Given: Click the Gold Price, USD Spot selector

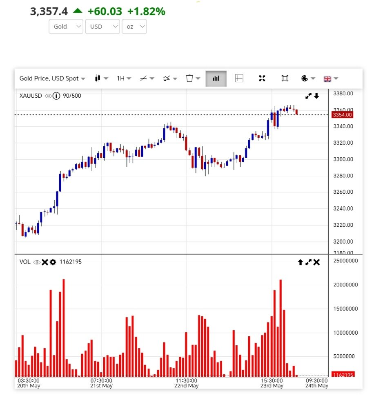Looking at the screenshot, I should (52, 78).
